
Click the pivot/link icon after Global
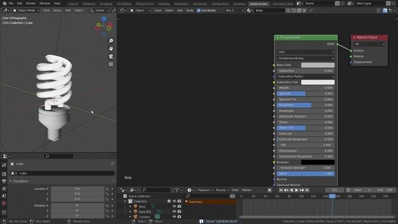coord(114,11)
